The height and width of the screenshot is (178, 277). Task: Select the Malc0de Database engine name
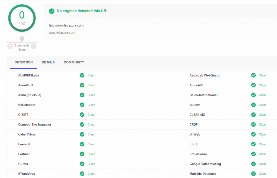tap(203, 174)
